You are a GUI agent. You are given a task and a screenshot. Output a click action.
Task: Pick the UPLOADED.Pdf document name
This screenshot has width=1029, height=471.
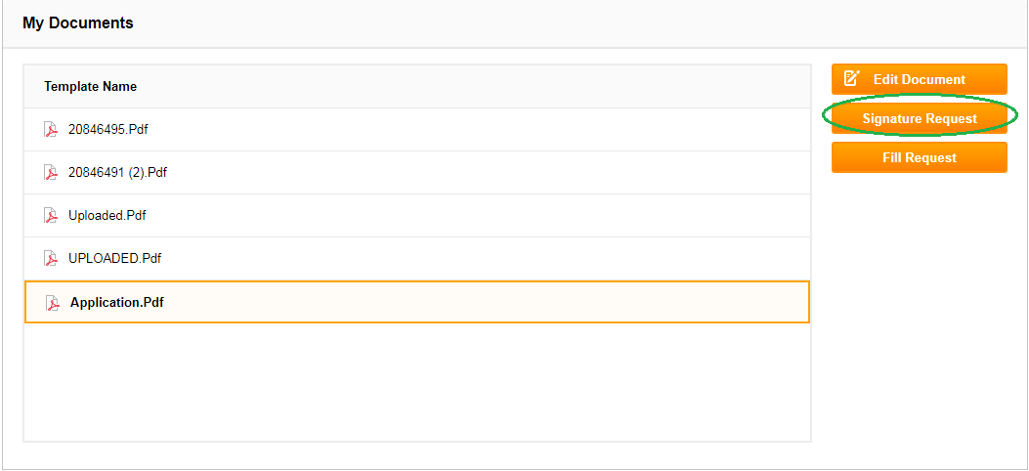coord(115,258)
